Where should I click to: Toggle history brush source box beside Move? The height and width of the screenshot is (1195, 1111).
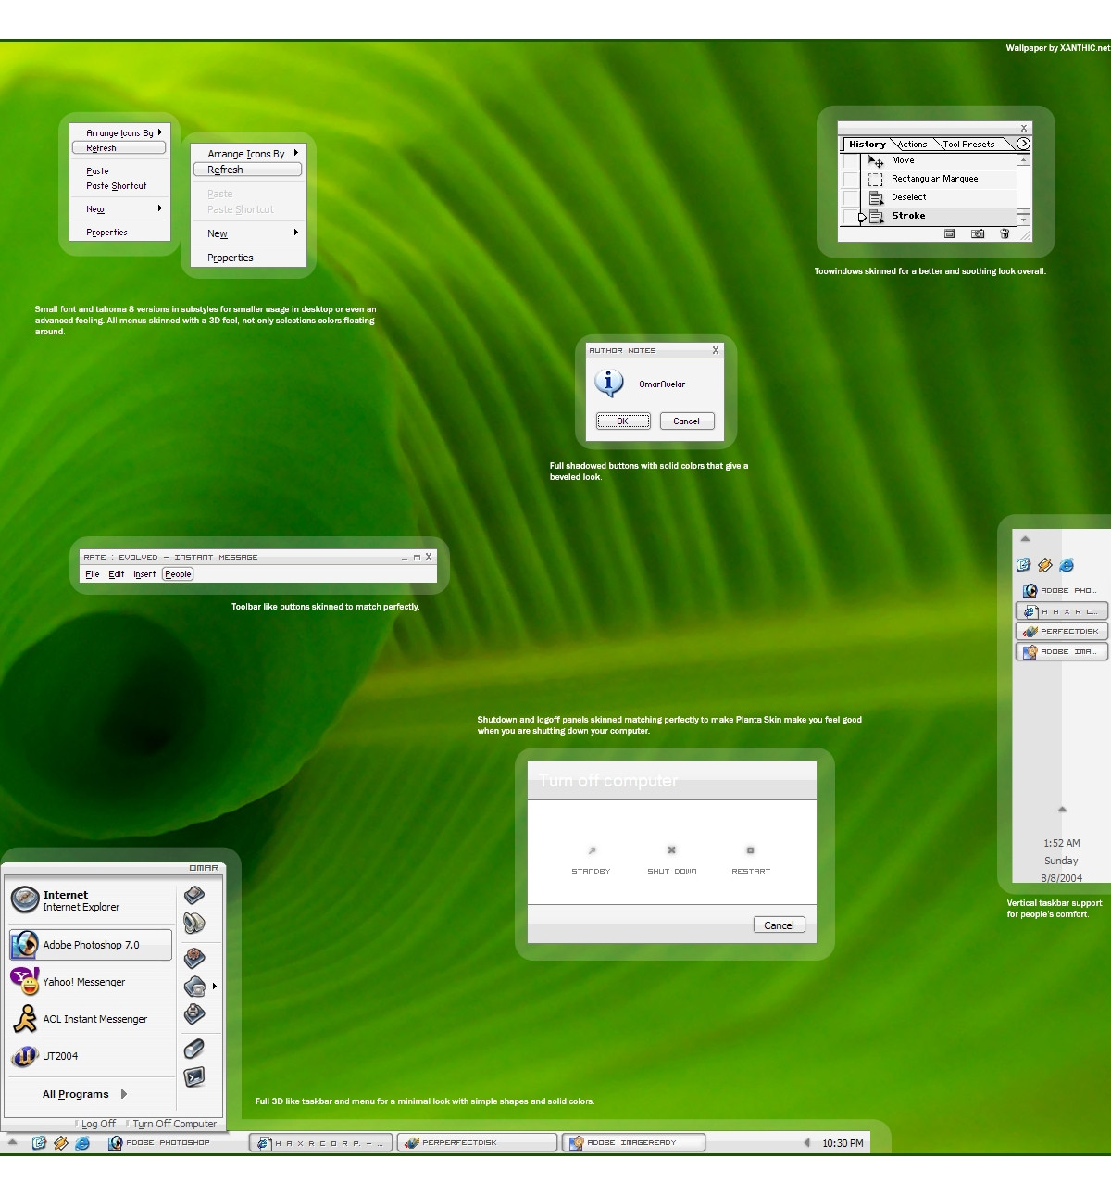click(x=850, y=161)
